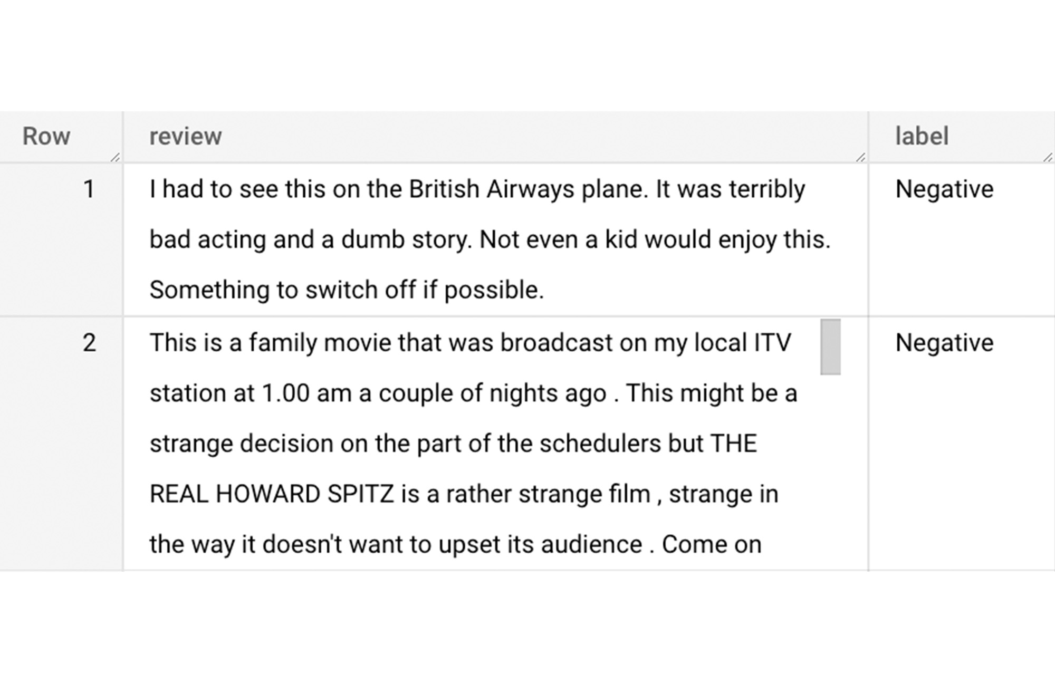Click the line 'I had to see this on the British Airways'
The image size is (1055, 683).
pyautogui.click(x=477, y=189)
